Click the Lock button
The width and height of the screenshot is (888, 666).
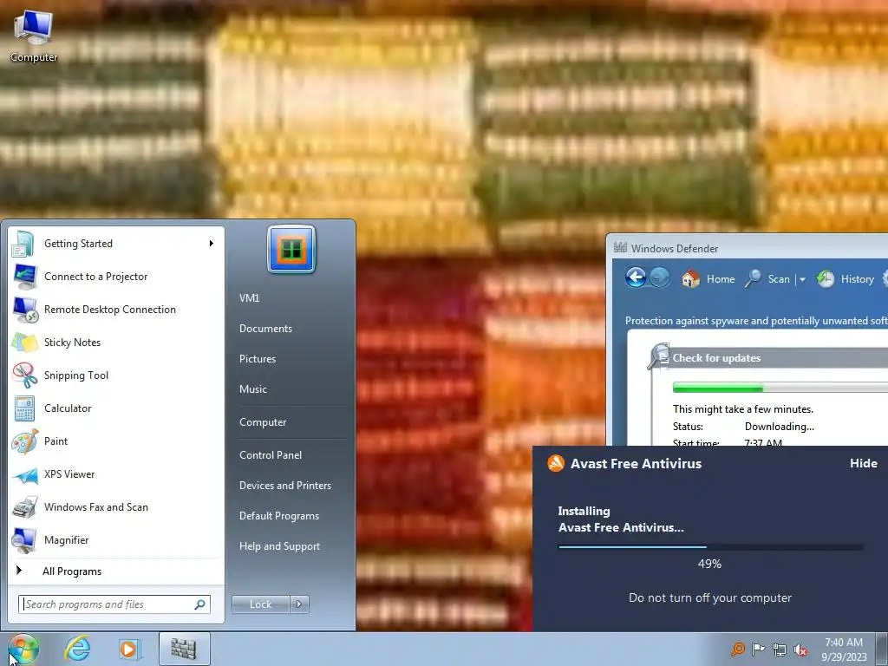[x=261, y=604]
